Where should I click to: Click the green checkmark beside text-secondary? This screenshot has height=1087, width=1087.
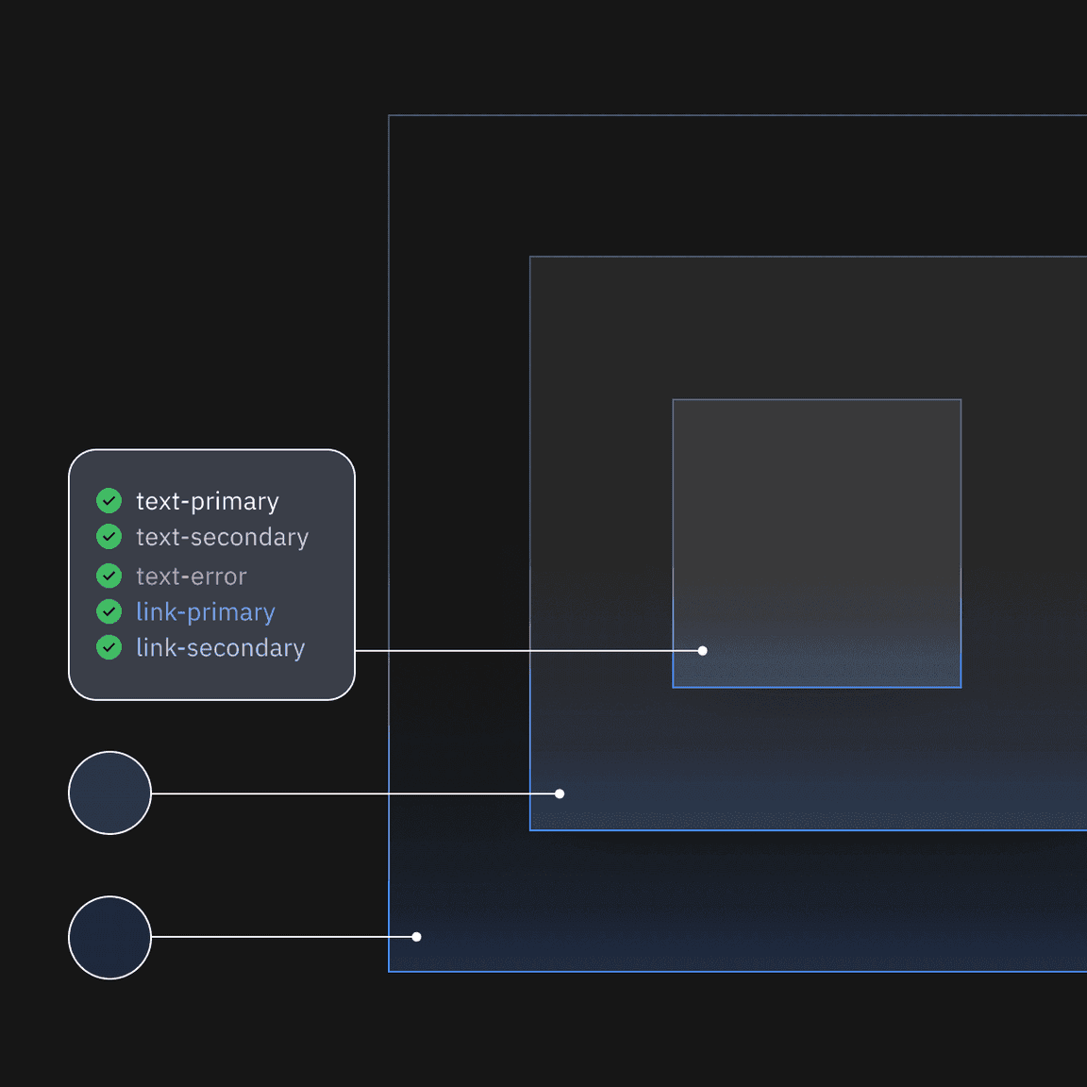coord(109,537)
